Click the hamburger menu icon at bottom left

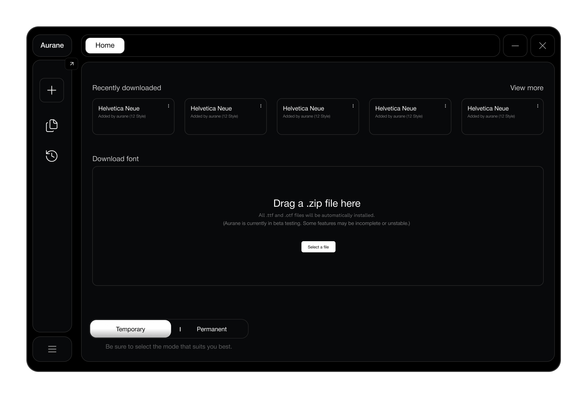[52, 349]
